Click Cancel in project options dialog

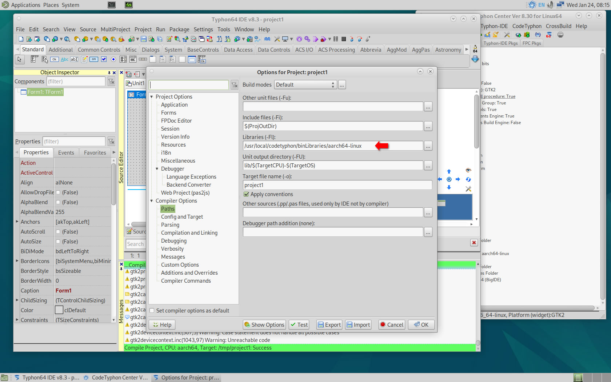click(392, 325)
